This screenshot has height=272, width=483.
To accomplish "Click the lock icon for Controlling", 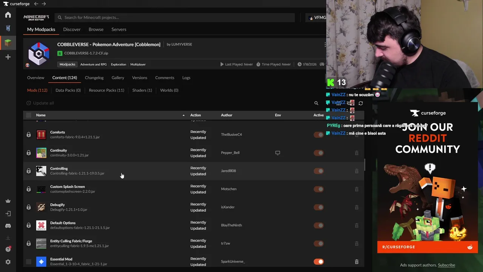I will tap(29, 171).
